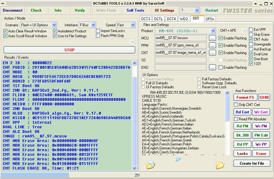Open PM Edit
The image size is (274, 179).
pos(261,135)
